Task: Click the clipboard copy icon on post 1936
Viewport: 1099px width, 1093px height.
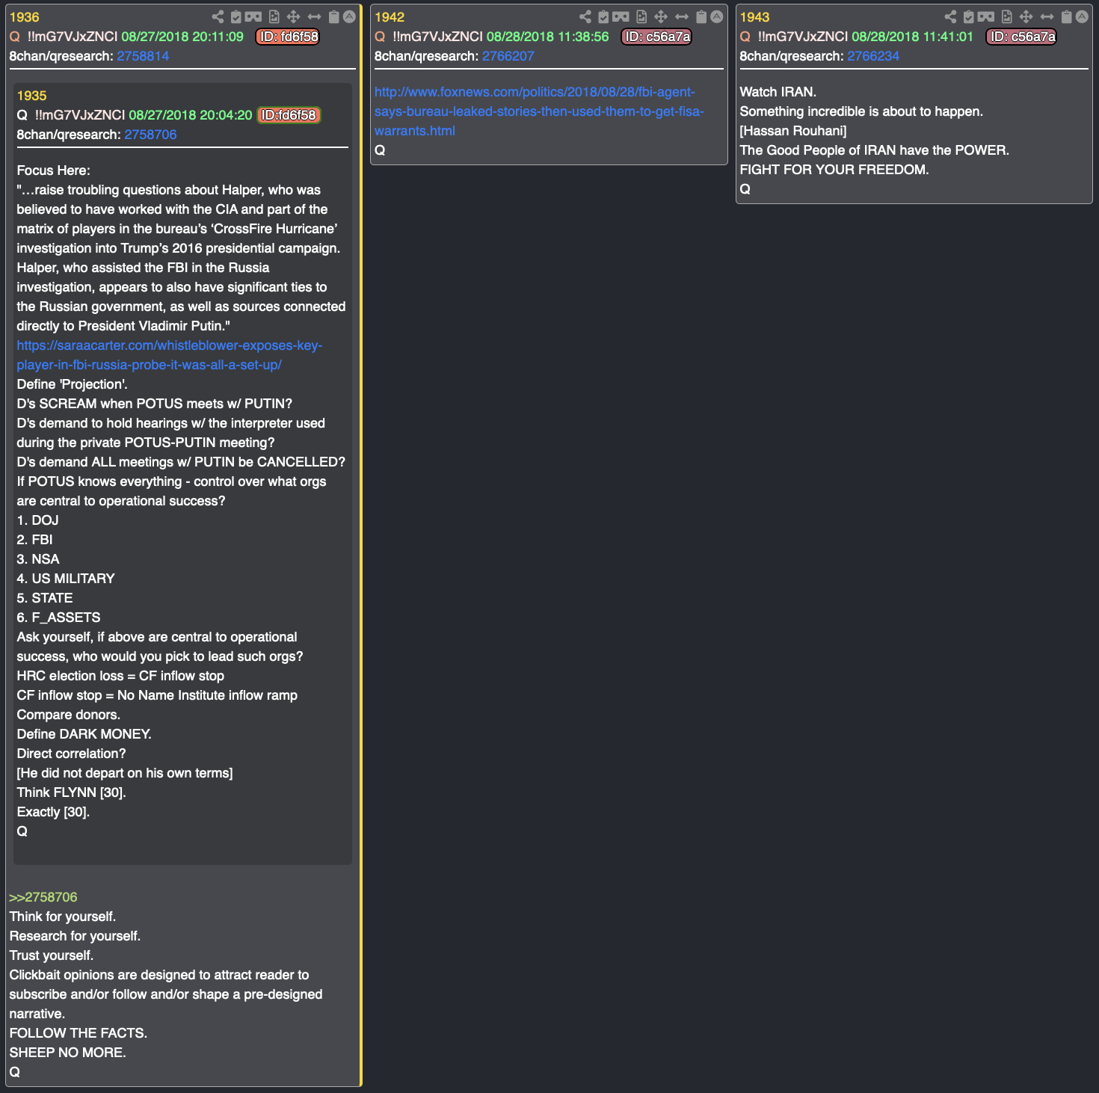Action: pyautogui.click(x=334, y=16)
